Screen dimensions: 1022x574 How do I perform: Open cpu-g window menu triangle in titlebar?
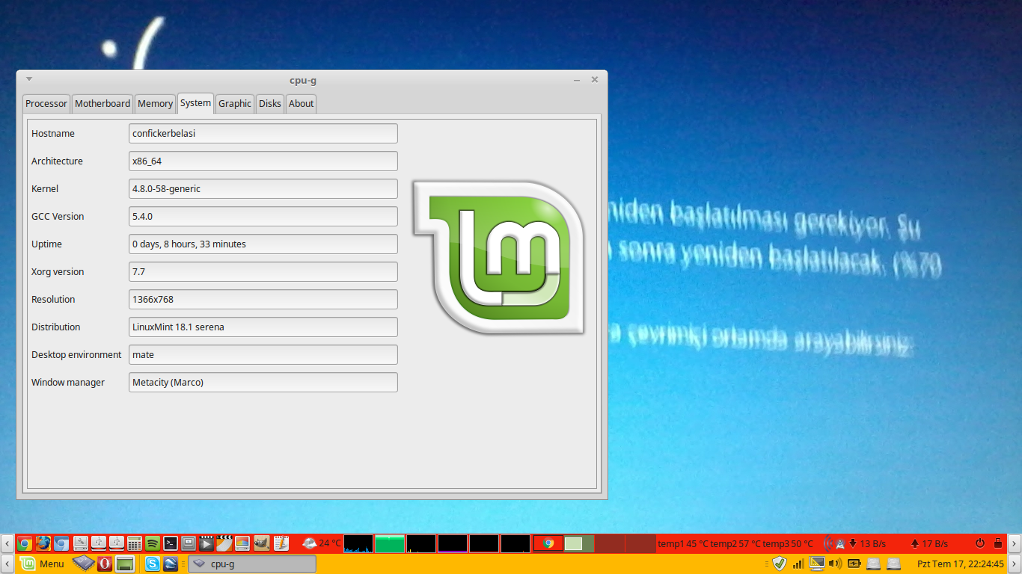pyautogui.click(x=29, y=78)
